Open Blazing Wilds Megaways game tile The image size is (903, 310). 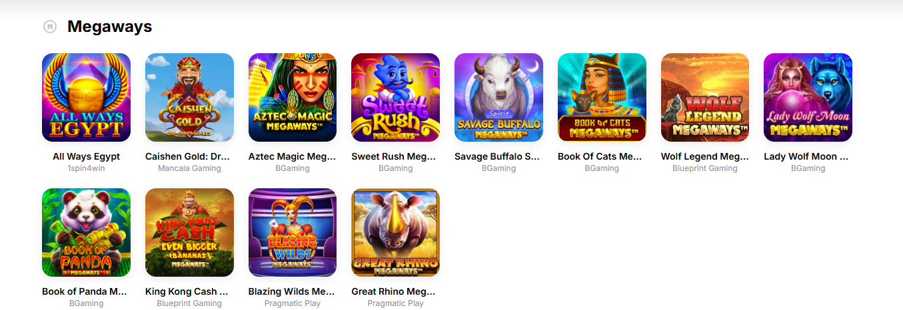293,232
